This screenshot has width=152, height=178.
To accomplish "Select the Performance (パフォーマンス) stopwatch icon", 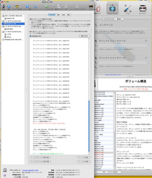I will [112, 9].
